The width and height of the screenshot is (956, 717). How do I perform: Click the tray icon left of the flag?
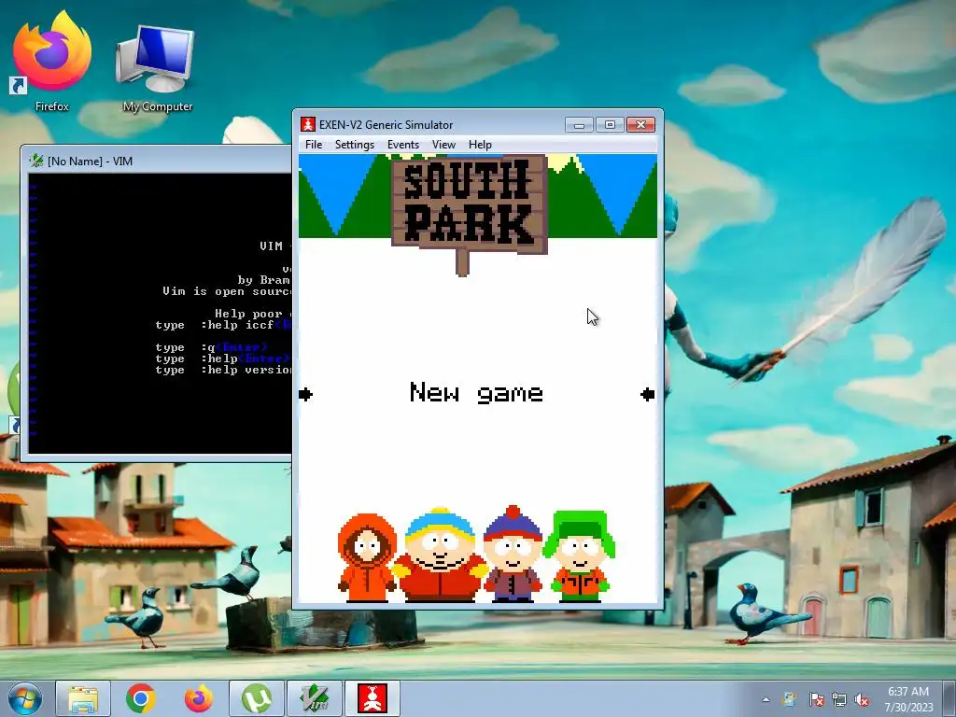[790, 699]
